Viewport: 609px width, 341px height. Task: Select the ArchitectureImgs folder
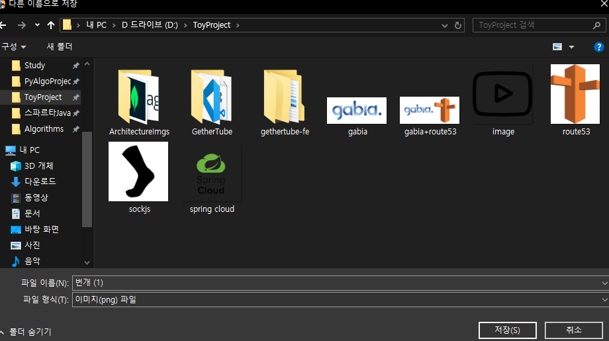(x=139, y=102)
